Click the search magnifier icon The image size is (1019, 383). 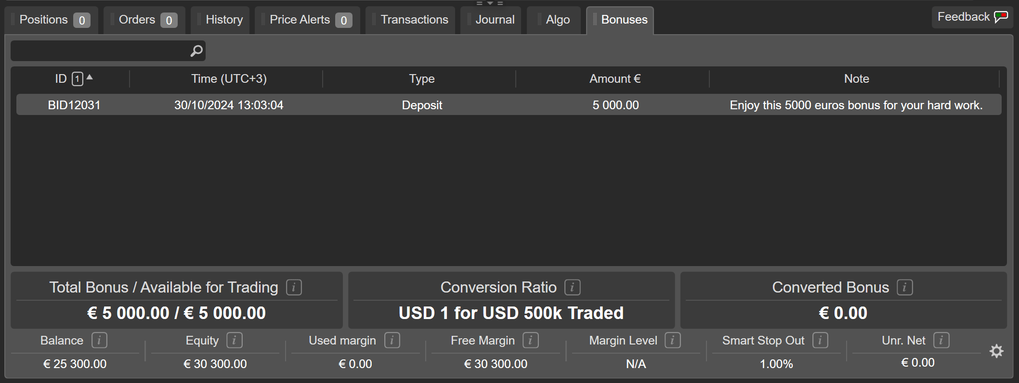tap(196, 51)
